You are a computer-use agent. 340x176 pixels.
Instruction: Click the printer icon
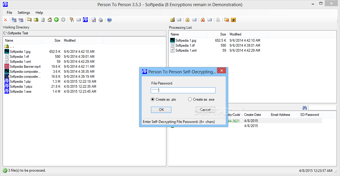(101, 20)
